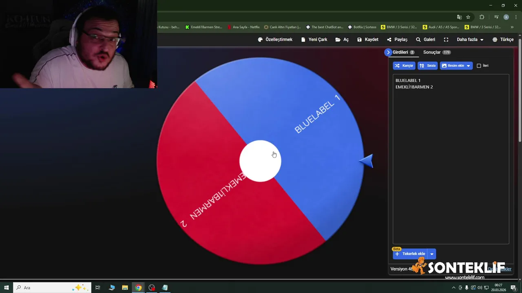Open Task View on the taskbar

(x=98, y=288)
